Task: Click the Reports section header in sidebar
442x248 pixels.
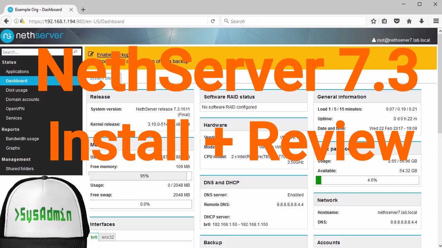Action: (11, 130)
